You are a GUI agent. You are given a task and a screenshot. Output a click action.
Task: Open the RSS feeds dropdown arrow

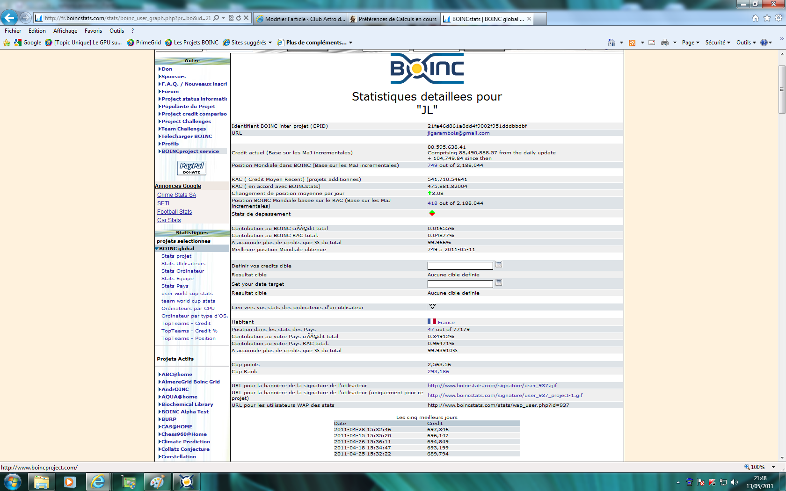coord(642,43)
